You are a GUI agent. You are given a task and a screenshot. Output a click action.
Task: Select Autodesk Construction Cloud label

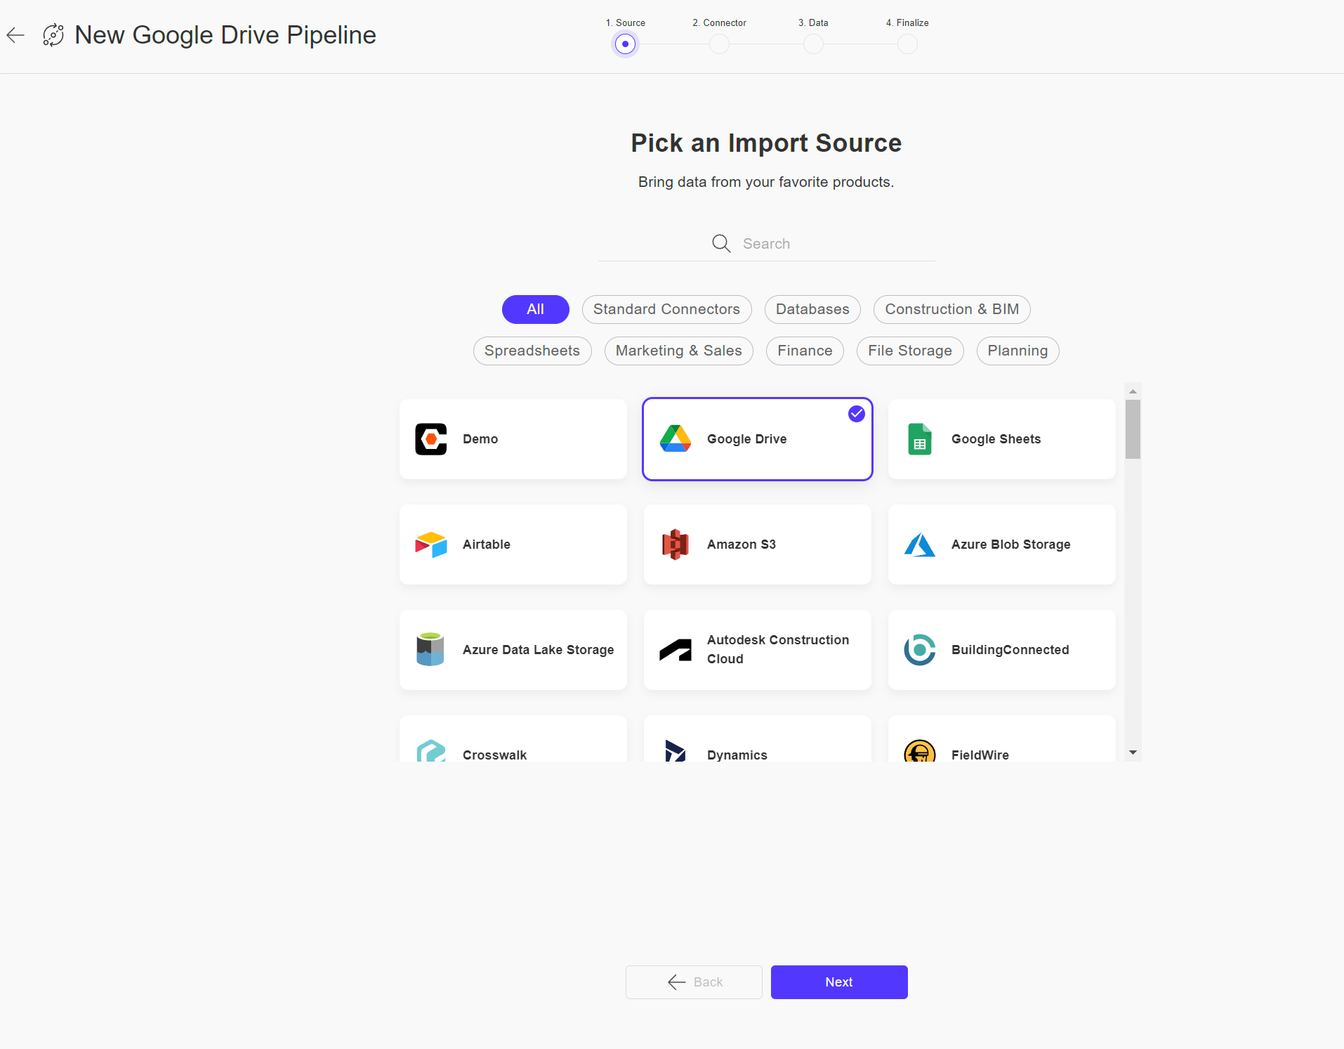pos(778,649)
